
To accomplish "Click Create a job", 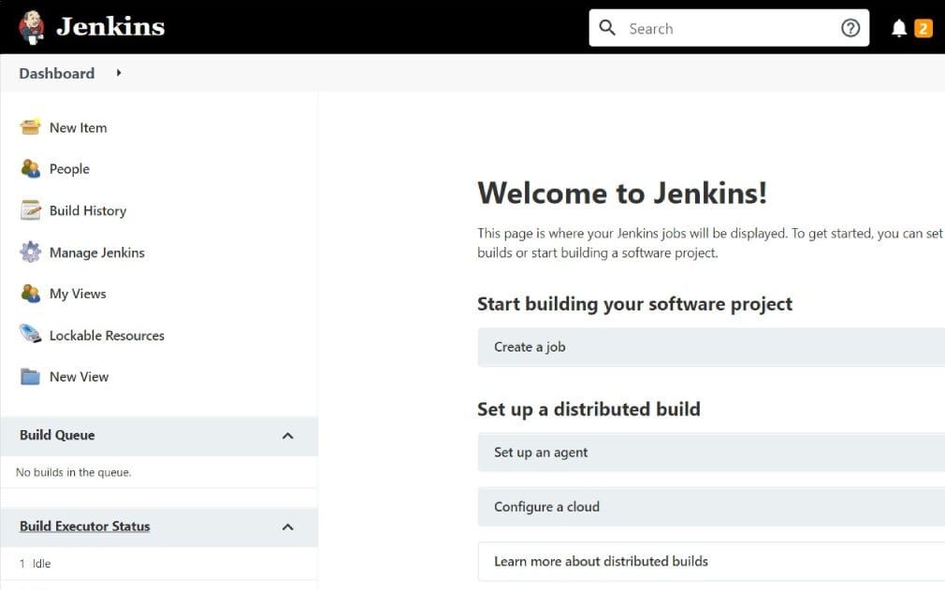I will (530, 347).
